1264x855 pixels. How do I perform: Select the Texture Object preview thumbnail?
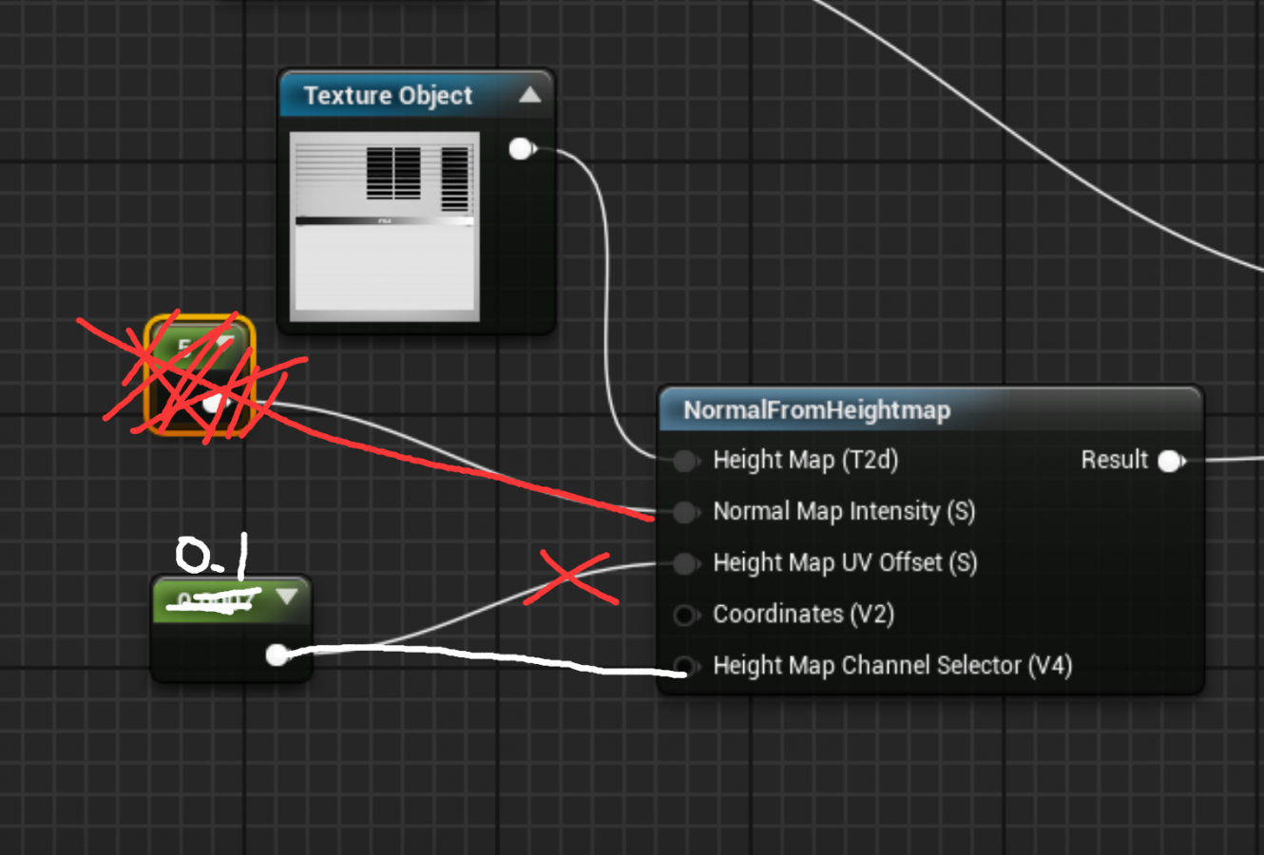tap(384, 227)
